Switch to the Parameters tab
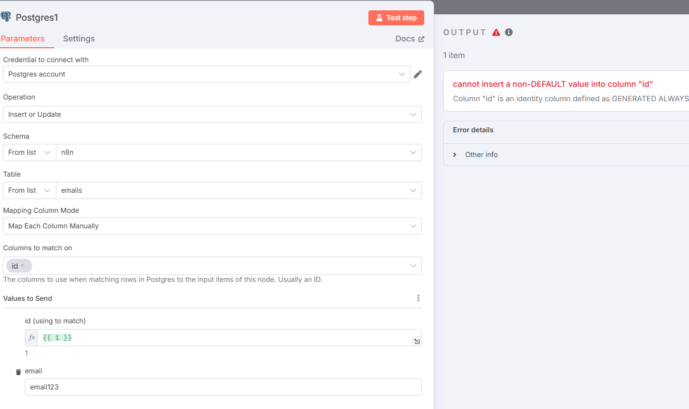This screenshot has height=409, width=689. coord(23,39)
